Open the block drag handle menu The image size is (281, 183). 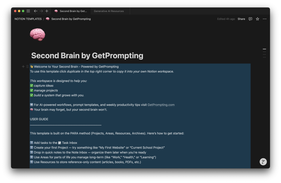27,66
